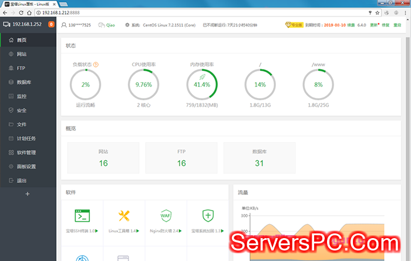The height and width of the screenshot is (261, 411).
Task: Click the CPU使用率 circular gauge
Action: [143, 85]
